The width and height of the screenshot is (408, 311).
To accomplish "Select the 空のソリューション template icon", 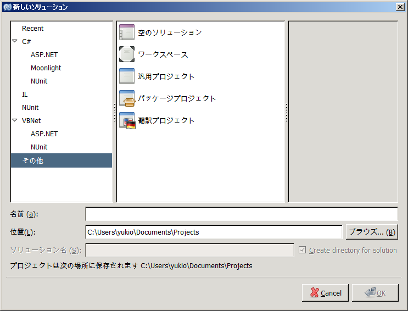I will point(127,32).
